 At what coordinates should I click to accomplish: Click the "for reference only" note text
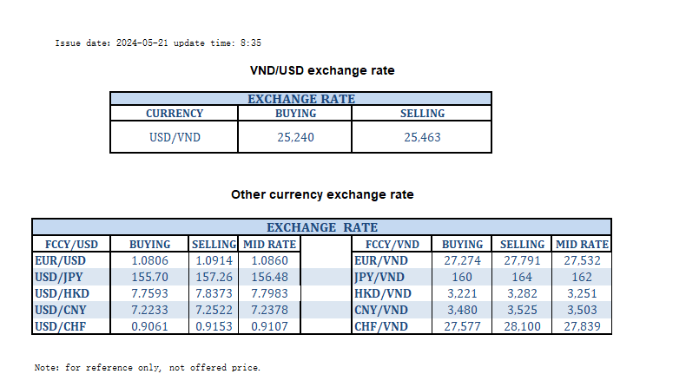147,368
